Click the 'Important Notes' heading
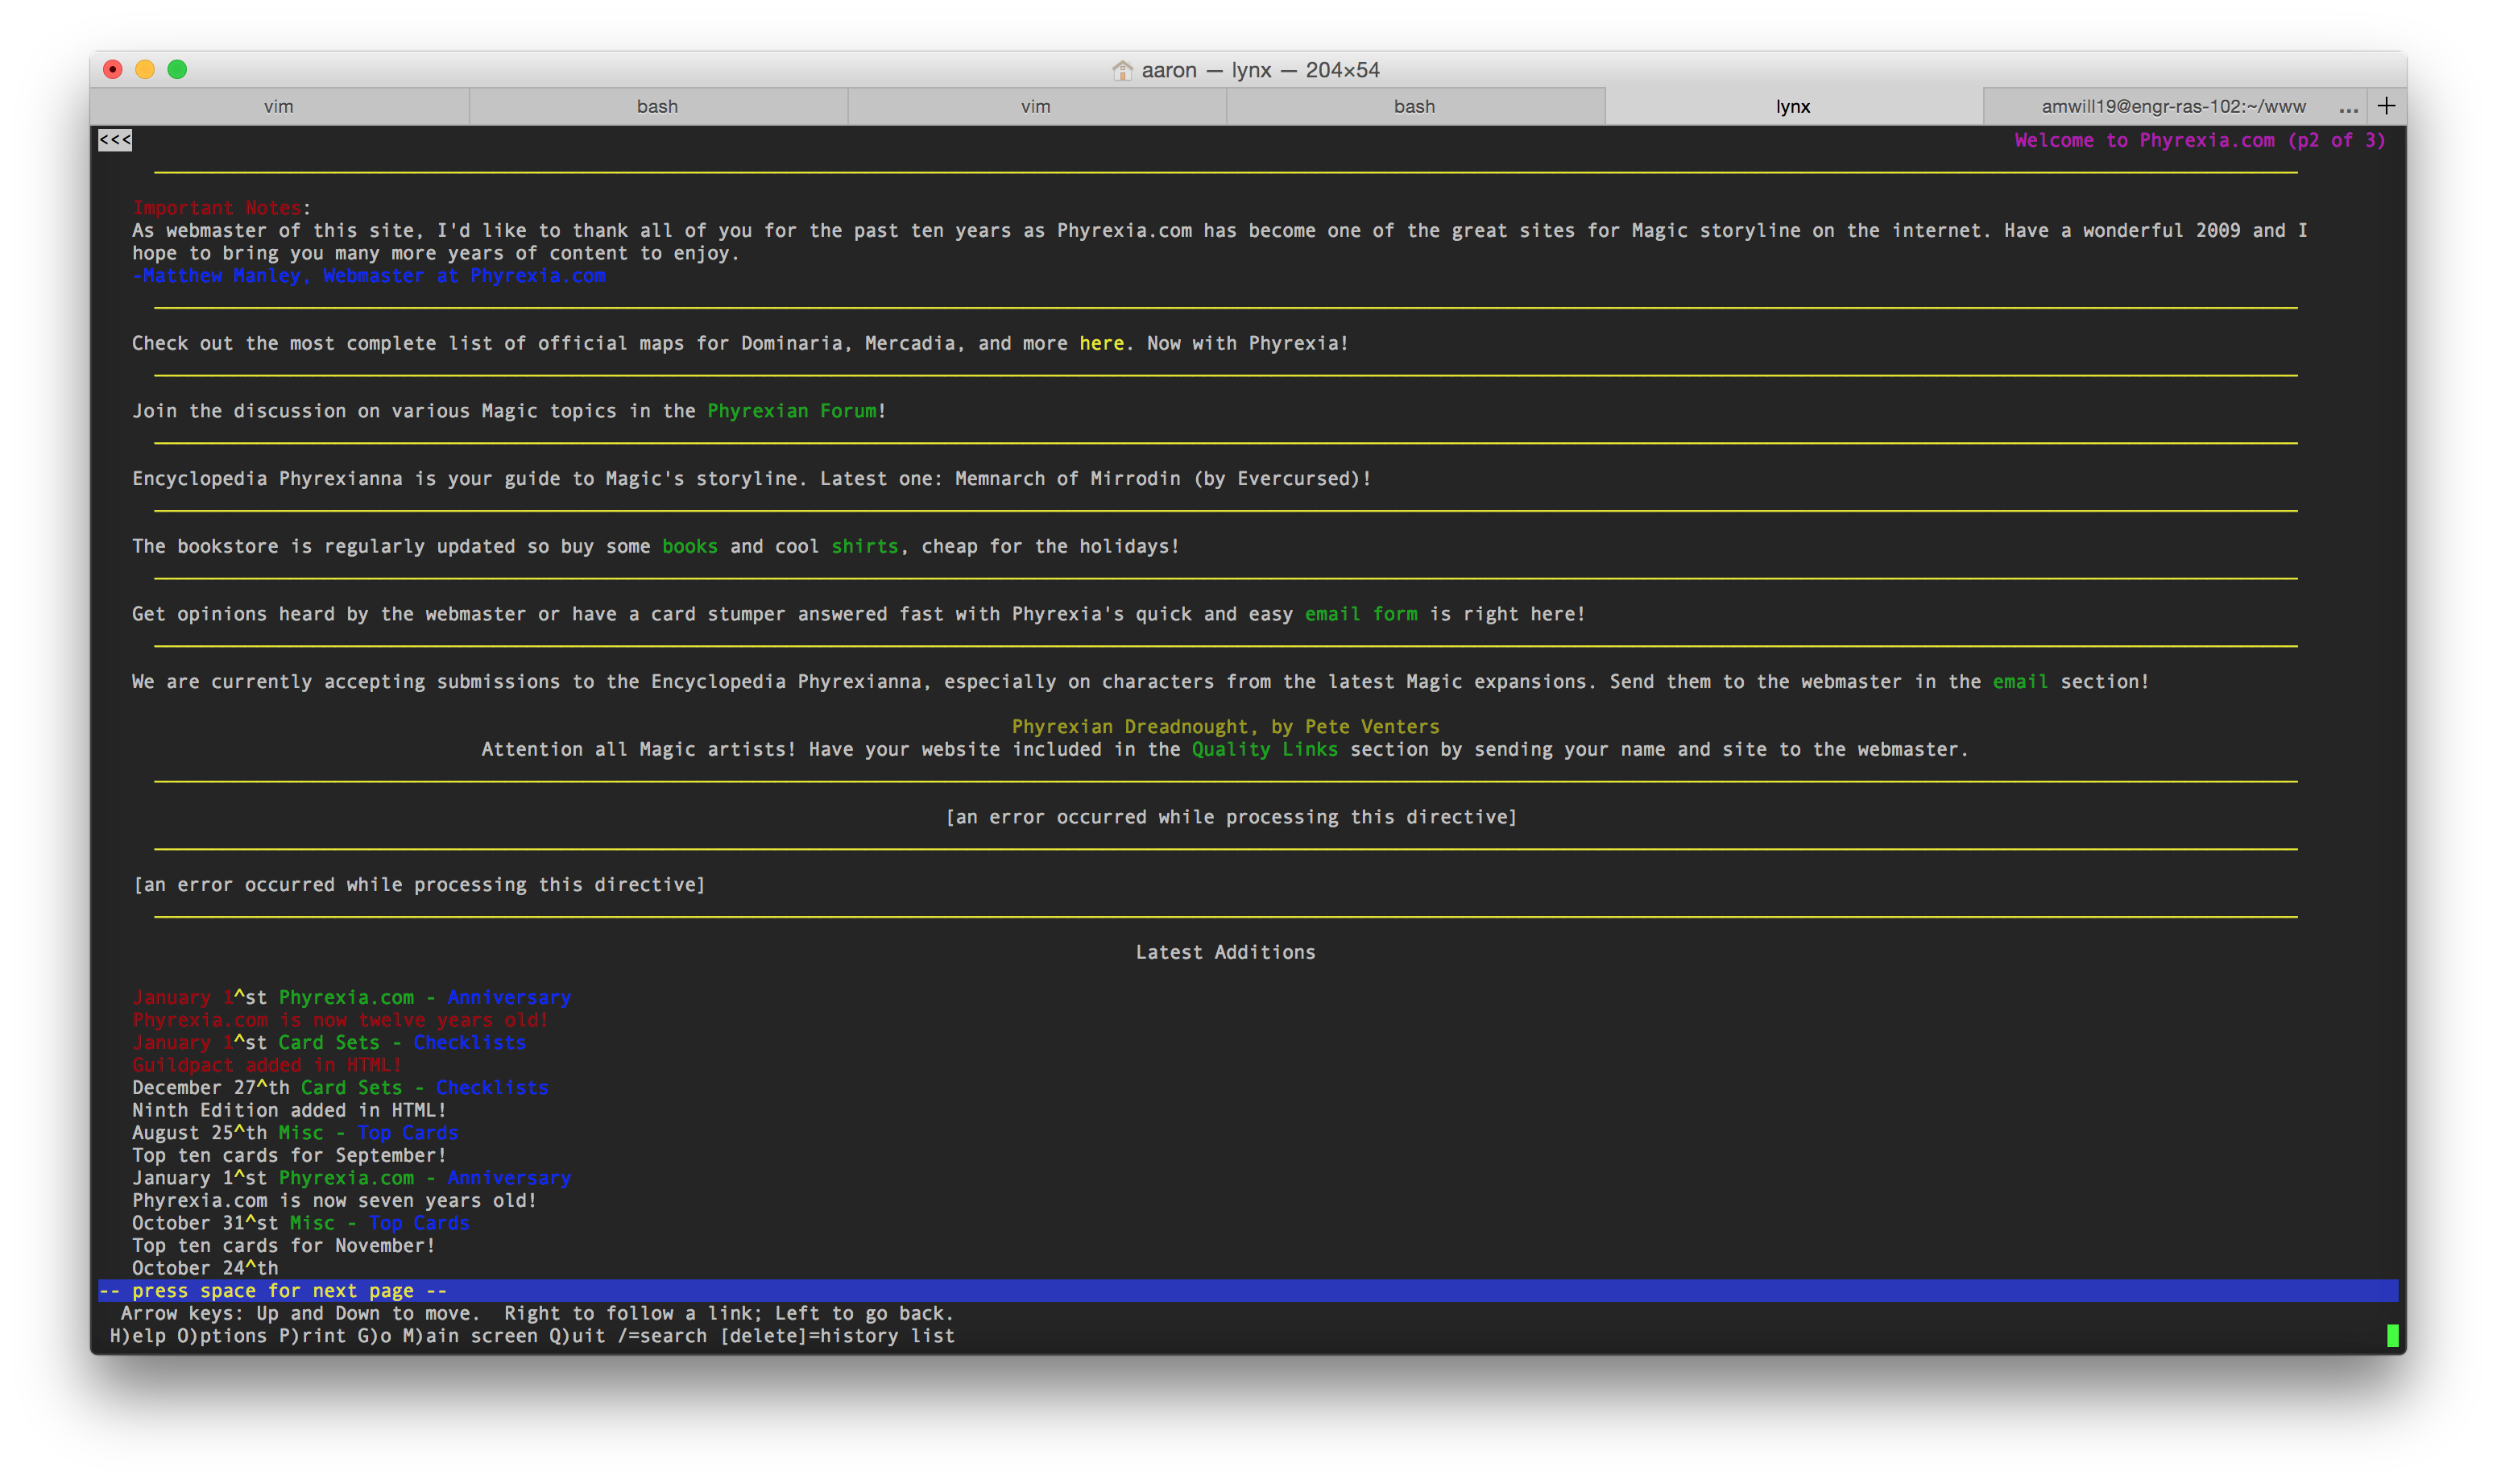 [216, 208]
